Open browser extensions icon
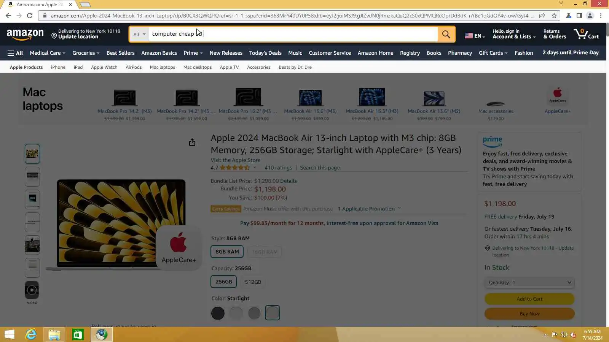The image size is (609, 342). (568, 16)
